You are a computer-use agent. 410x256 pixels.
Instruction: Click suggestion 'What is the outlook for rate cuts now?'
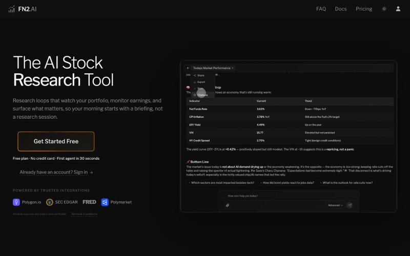pyautogui.click(x=347, y=183)
